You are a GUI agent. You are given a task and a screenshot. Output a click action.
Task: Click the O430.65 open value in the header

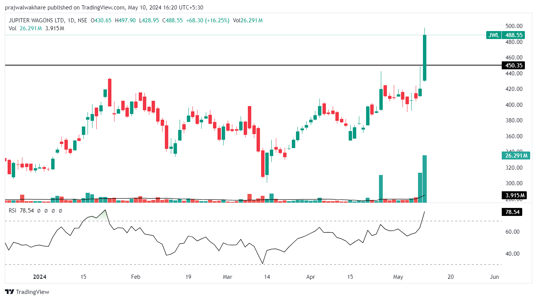(x=101, y=20)
